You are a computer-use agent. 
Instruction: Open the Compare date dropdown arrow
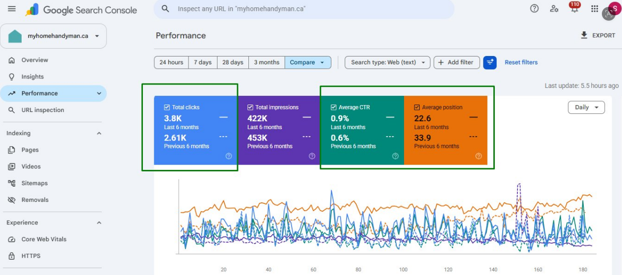pyautogui.click(x=322, y=62)
